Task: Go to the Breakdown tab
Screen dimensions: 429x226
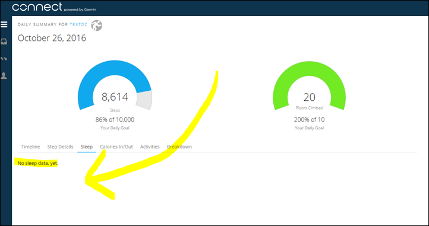Action: [x=179, y=147]
